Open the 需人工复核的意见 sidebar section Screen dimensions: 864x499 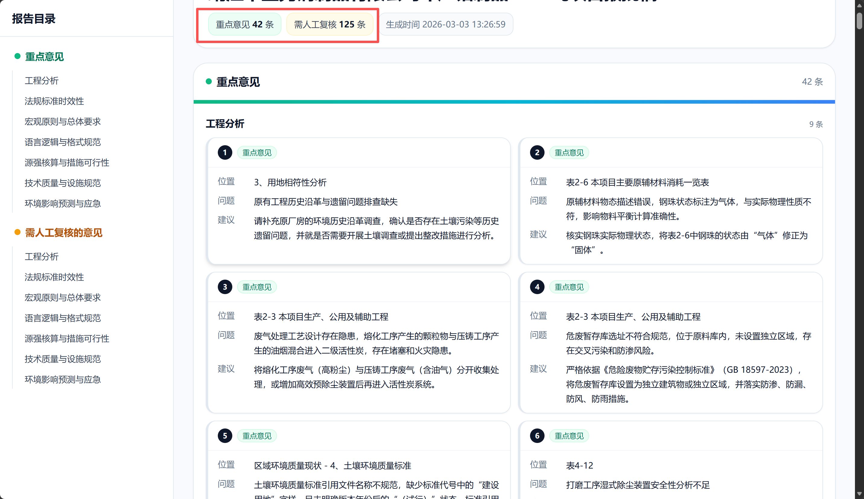(63, 233)
